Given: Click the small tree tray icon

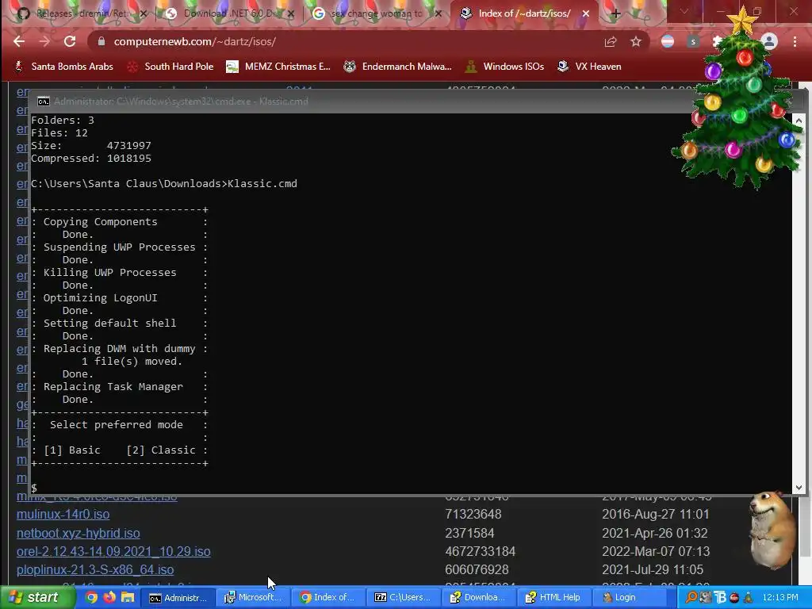Looking at the screenshot, I should coord(749,598).
